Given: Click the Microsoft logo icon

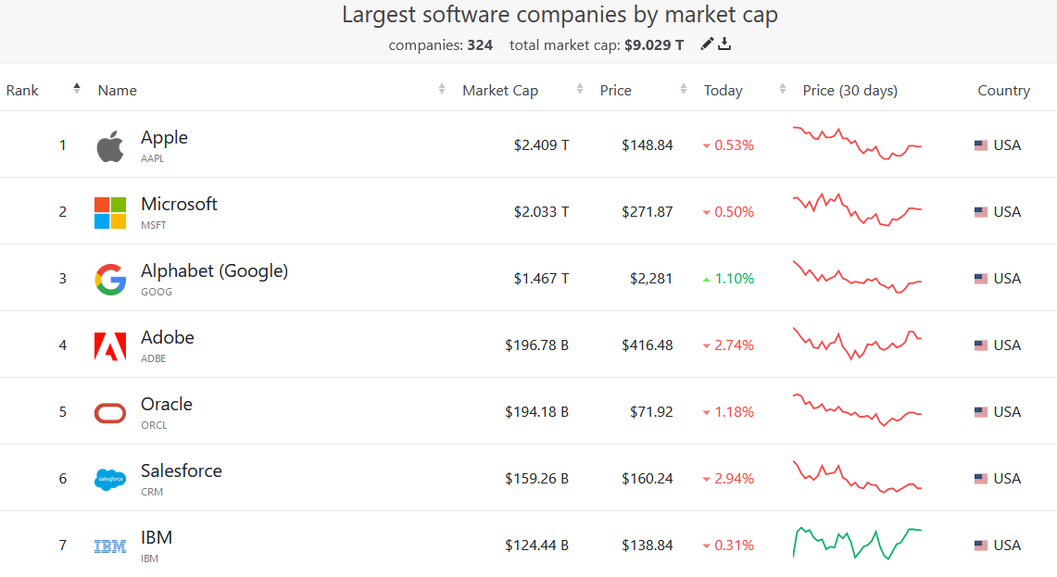Looking at the screenshot, I should point(110,212).
